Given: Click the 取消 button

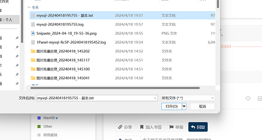Looking at the screenshot, I should click(202, 106).
